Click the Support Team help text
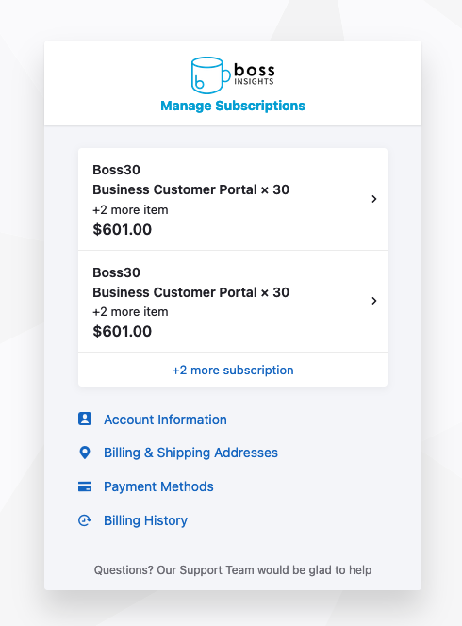 (x=233, y=570)
